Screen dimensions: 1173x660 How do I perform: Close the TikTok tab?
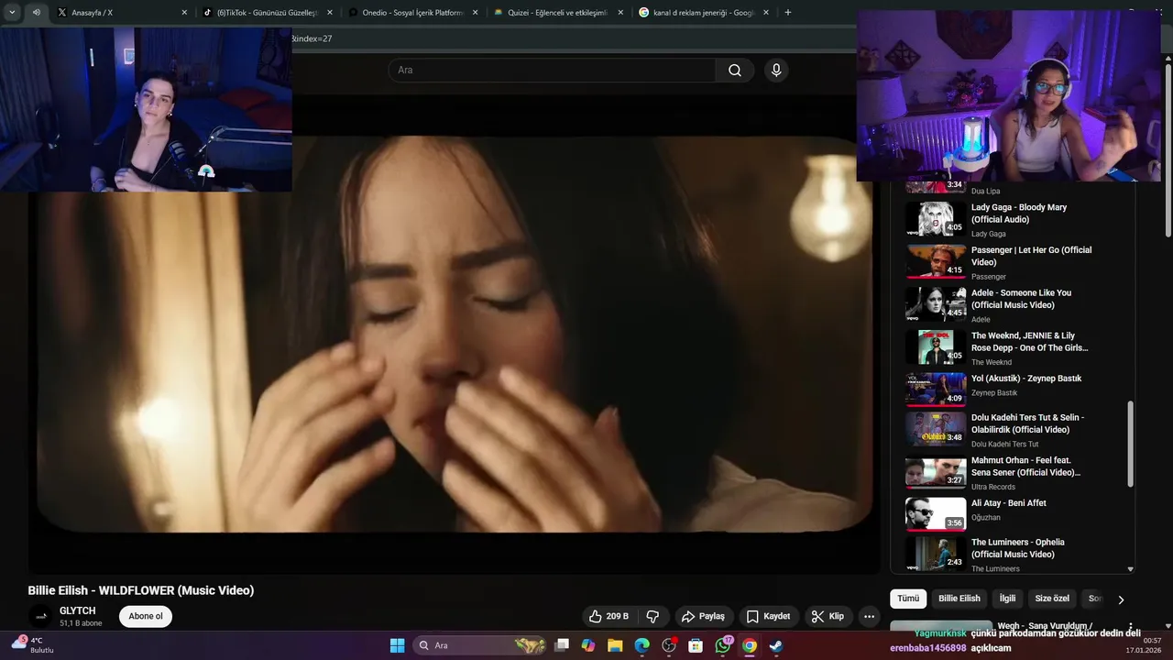pos(330,13)
